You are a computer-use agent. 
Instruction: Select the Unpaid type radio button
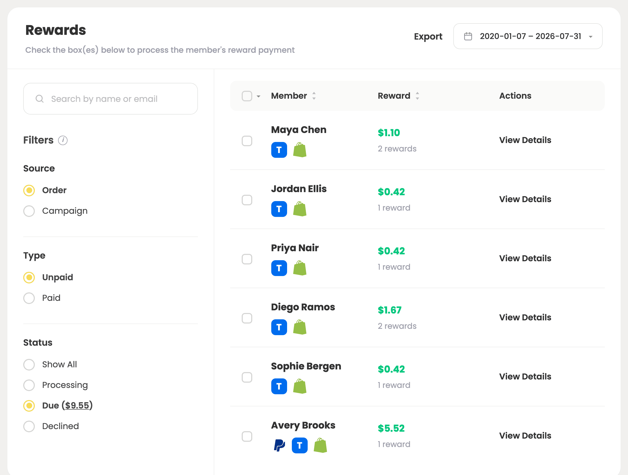pyautogui.click(x=29, y=277)
